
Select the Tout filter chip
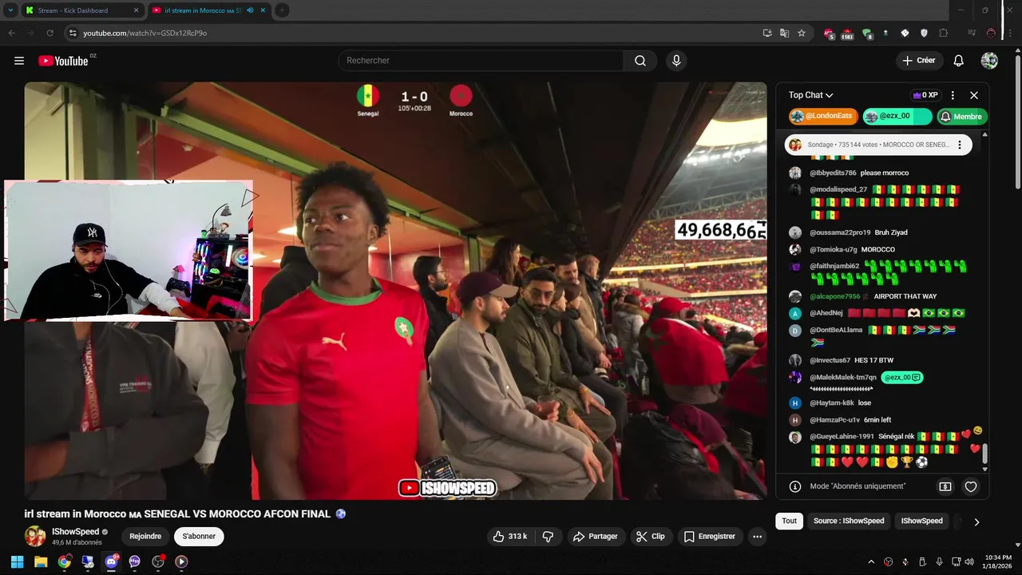[x=789, y=521]
